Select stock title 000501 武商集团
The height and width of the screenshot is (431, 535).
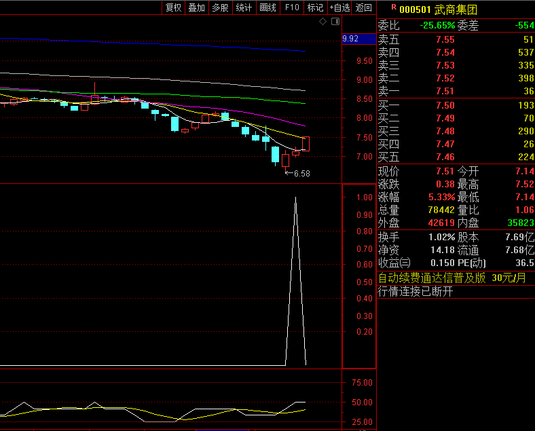pos(438,10)
